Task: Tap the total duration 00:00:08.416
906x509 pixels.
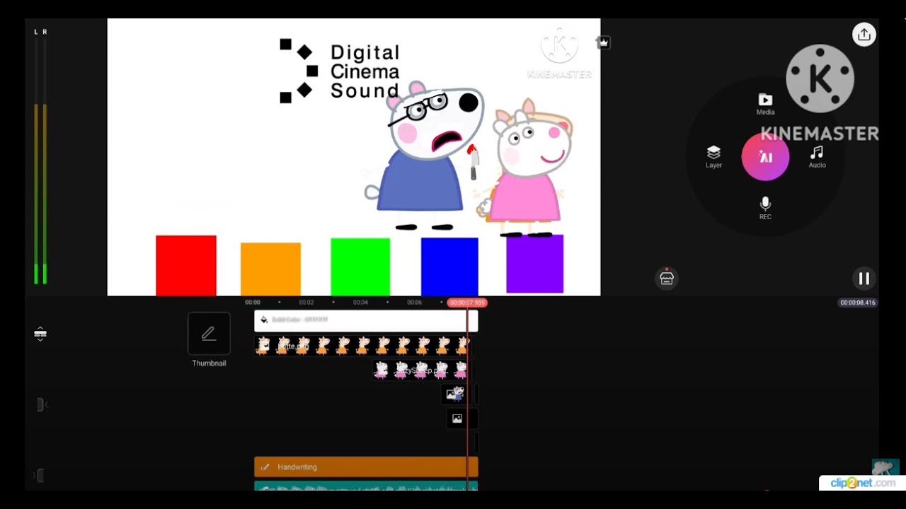Action: [x=858, y=303]
